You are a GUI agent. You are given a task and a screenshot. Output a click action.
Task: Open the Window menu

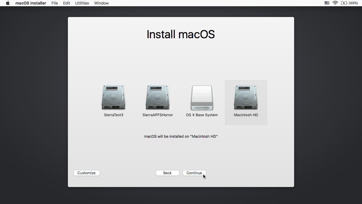[101, 3]
